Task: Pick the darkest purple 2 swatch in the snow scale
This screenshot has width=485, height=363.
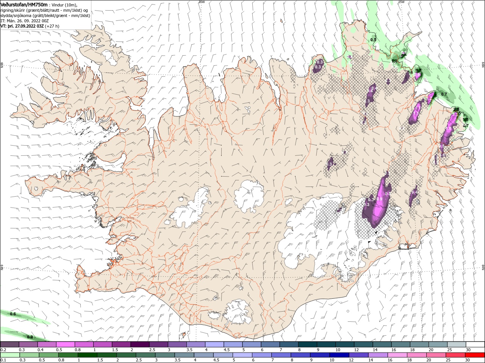Action: [140, 344]
